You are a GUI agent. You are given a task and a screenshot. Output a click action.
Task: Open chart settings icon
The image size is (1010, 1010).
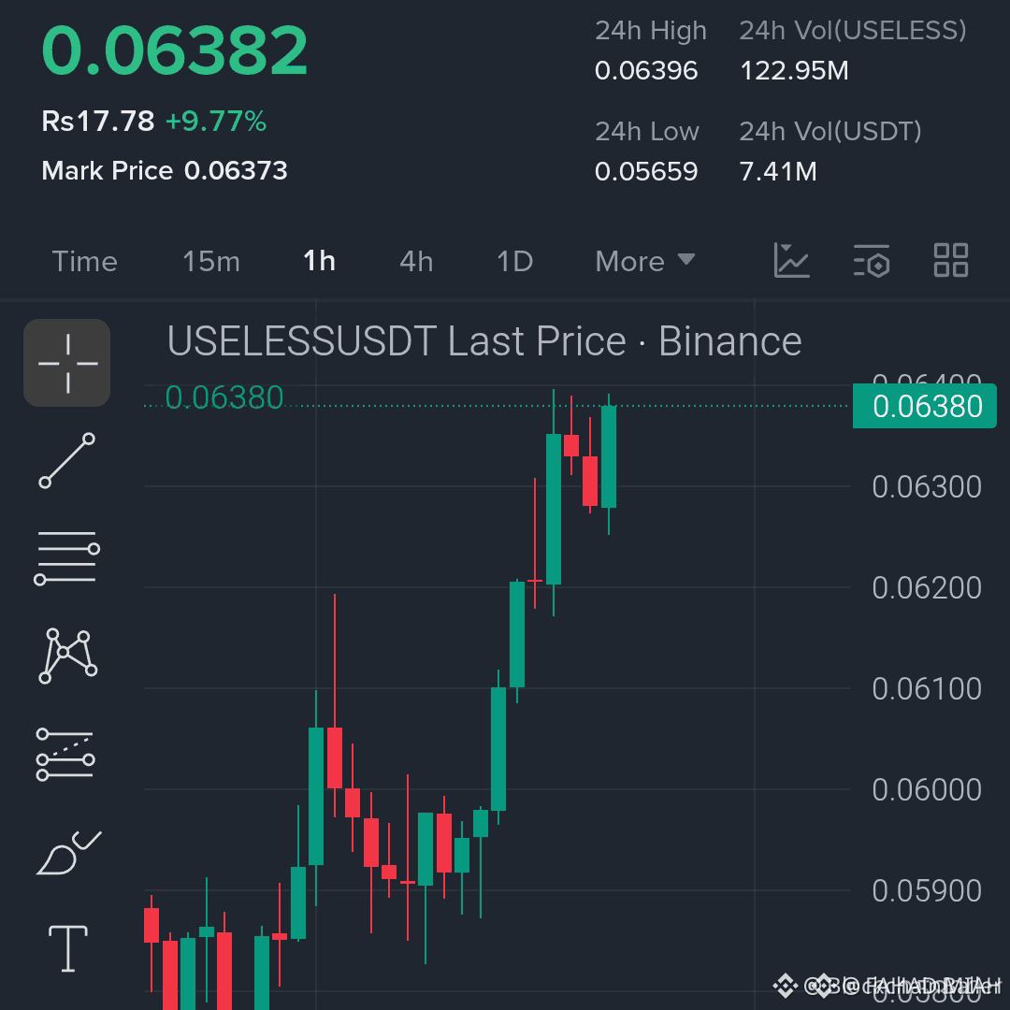[x=872, y=260]
